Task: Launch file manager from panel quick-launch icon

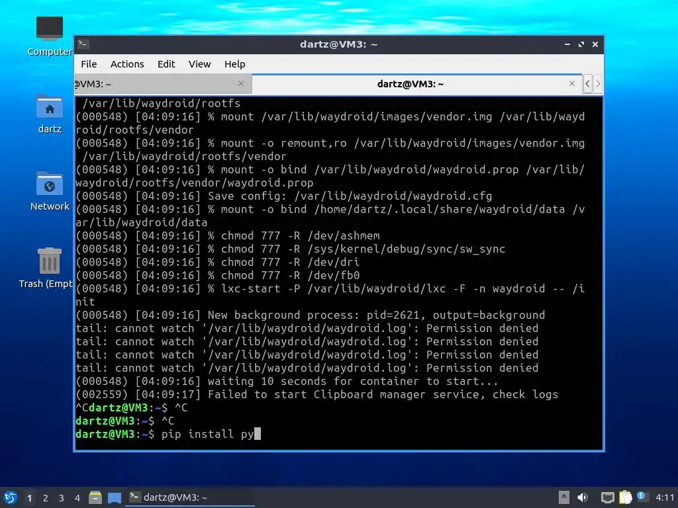Action: [95, 497]
